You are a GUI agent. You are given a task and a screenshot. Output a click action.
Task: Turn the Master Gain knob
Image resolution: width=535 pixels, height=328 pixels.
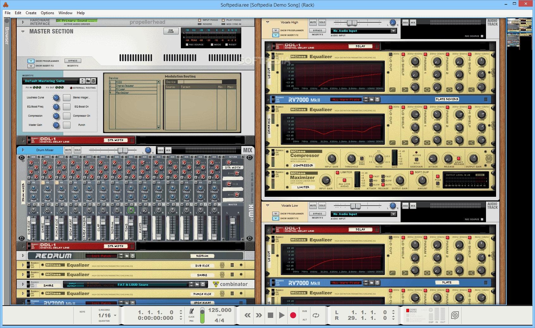(x=56, y=125)
